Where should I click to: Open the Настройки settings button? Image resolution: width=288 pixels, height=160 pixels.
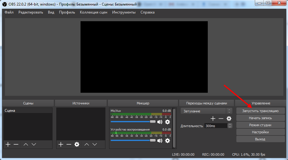260,132
